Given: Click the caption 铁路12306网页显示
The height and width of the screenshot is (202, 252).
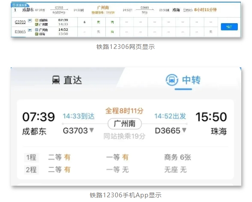Looking at the screenshot, I should (x=126, y=47).
